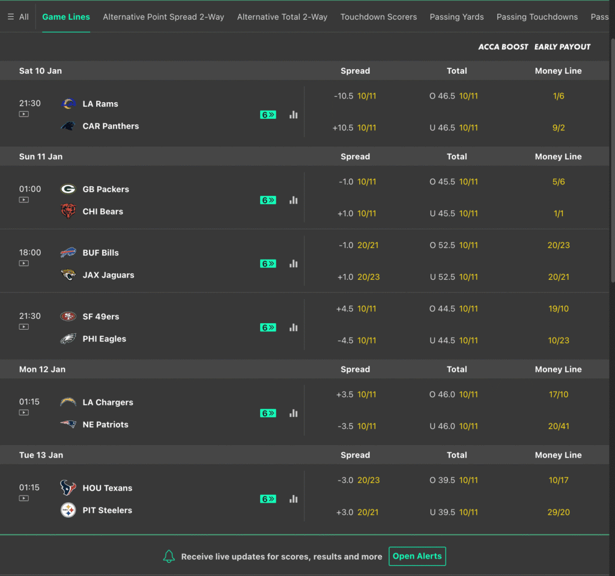Select CHI Bears money line 1/1
The image size is (615, 576).
click(x=559, y=213)
